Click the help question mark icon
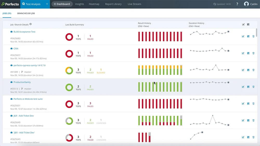The width and height of the screenshot is (260, 146). coord(237,4)
